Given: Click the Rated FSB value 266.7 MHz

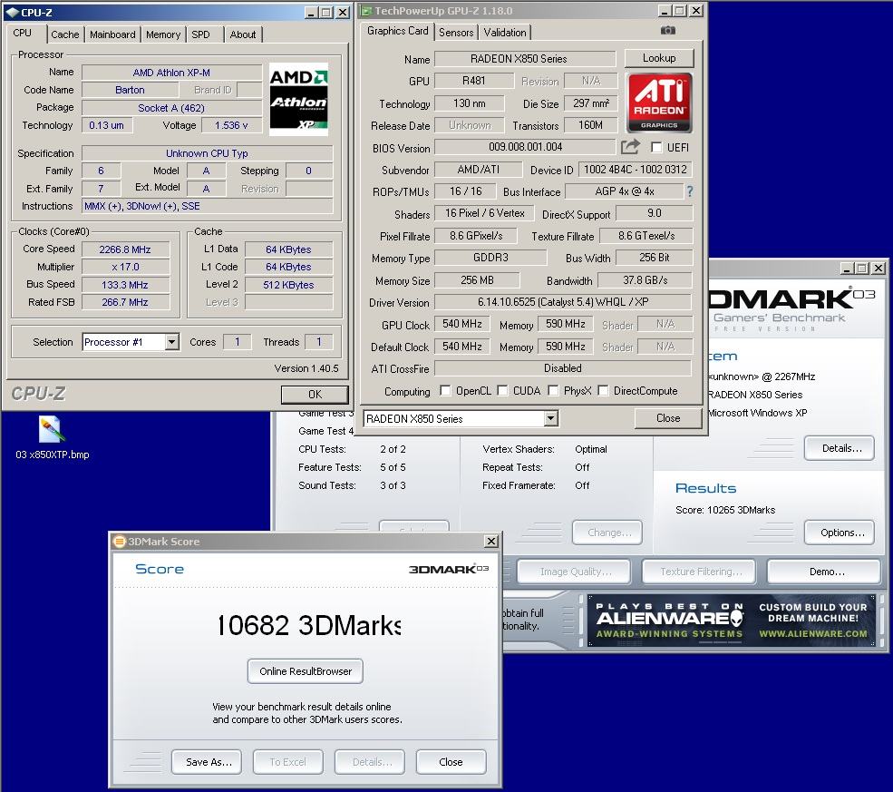Looking at the screenshot, I should click(125, 302).
